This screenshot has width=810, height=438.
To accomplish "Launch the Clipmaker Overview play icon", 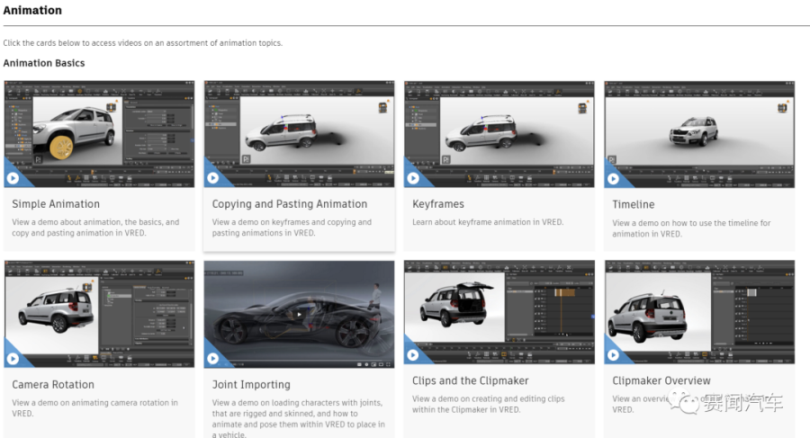I will coord(613,353).
